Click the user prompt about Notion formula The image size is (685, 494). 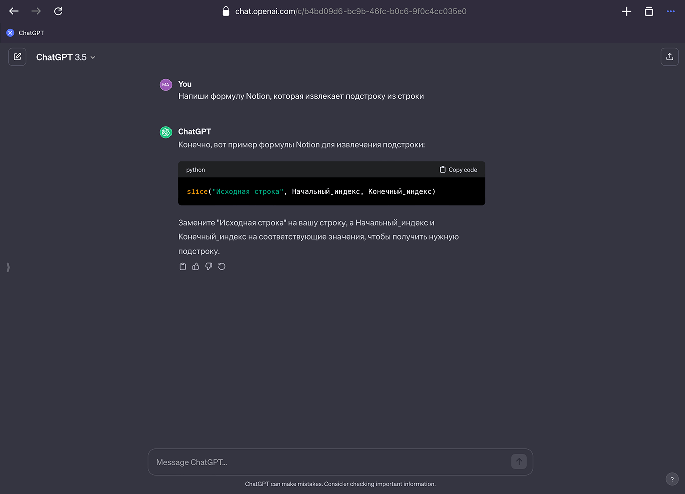coord(301,96)
